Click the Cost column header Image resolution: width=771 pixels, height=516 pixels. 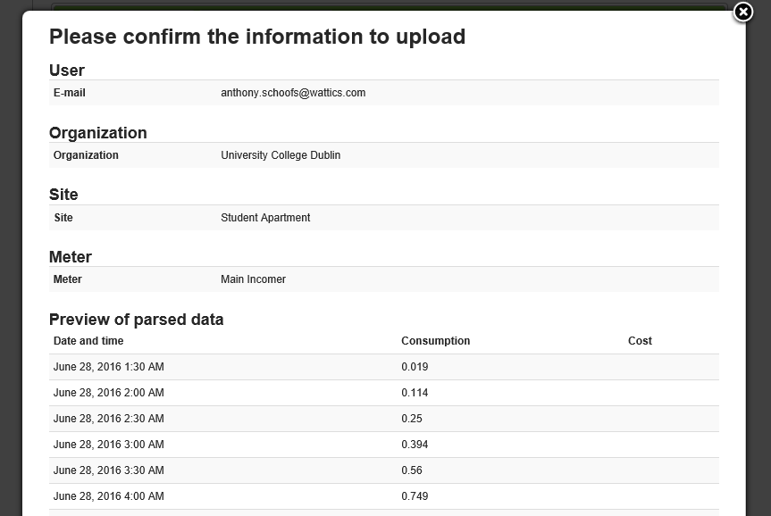(x=640, y=341)
